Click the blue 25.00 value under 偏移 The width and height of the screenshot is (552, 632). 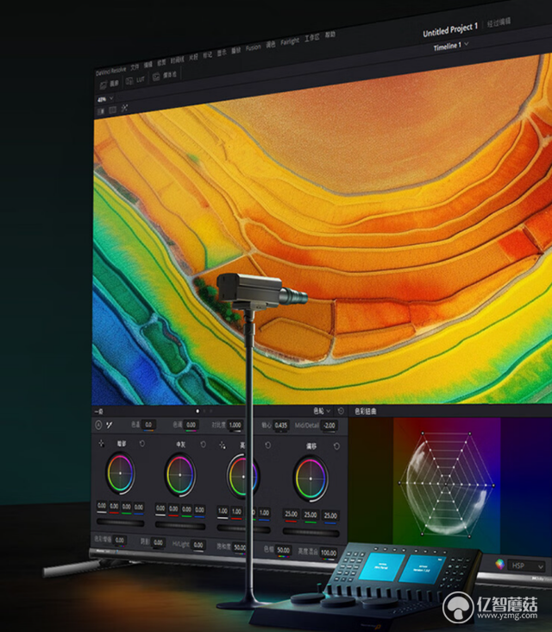pyautogui.click(x=330, y=515)
